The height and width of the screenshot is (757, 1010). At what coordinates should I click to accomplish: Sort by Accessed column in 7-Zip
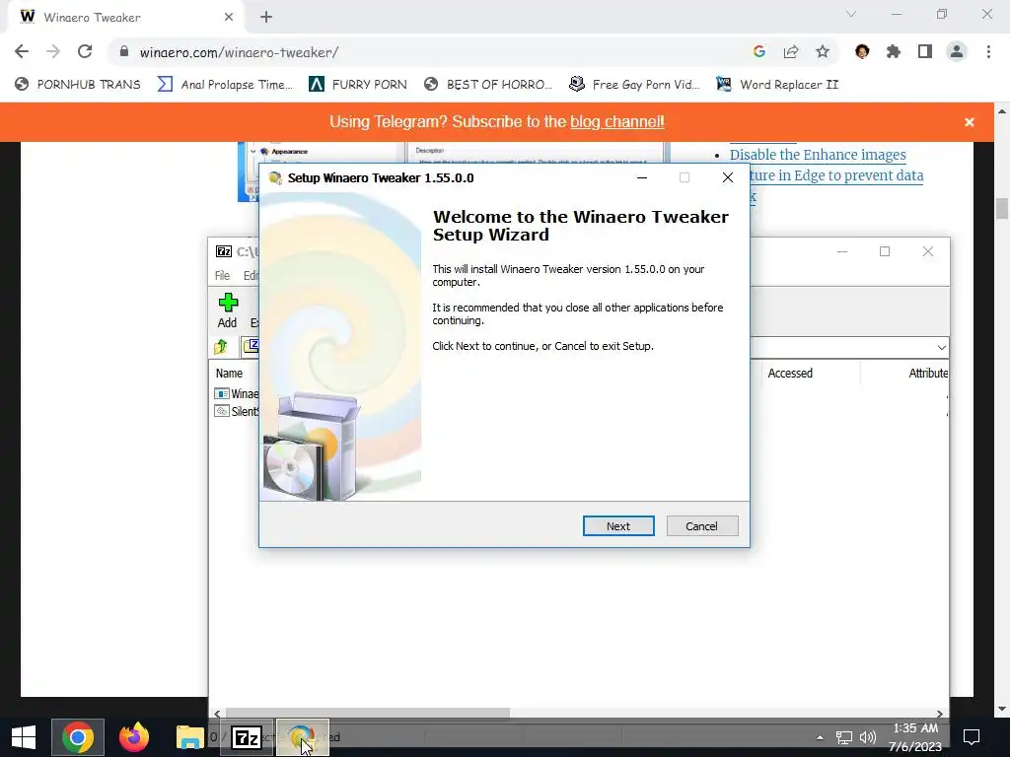click(790, 374)
